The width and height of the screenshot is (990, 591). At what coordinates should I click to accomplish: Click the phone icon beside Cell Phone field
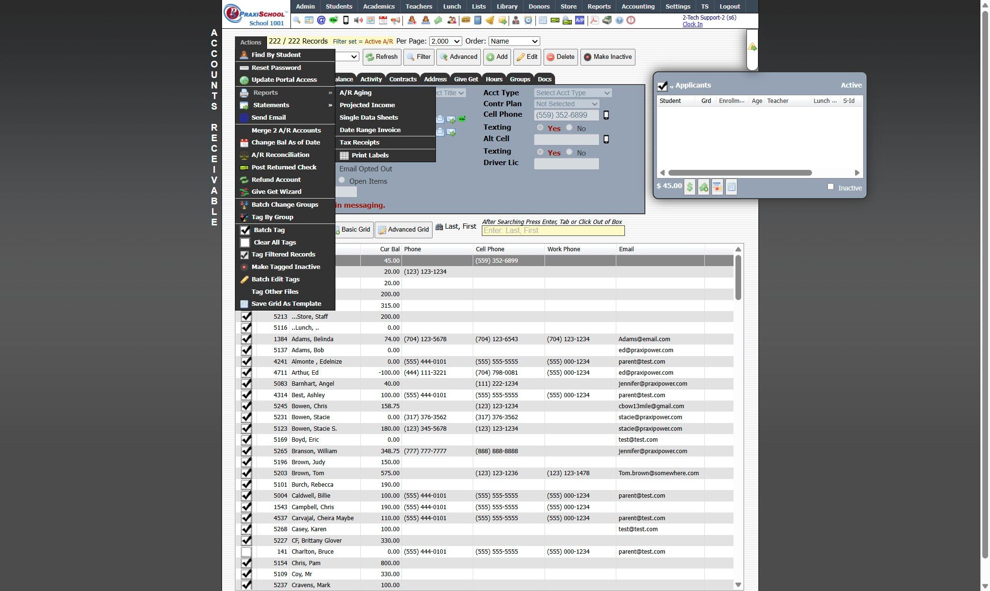pos(606,115)
